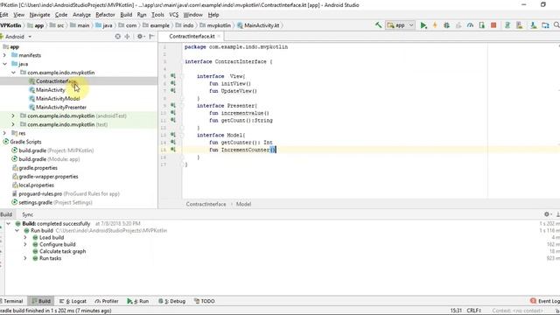
Task: Open AVD Manager toolbar icon
Action: 519,25
